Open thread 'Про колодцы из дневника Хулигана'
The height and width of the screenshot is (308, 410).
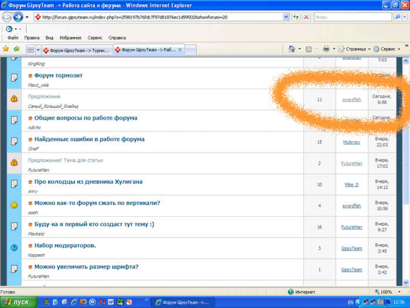pyautogui.click(x=88, y=182)
